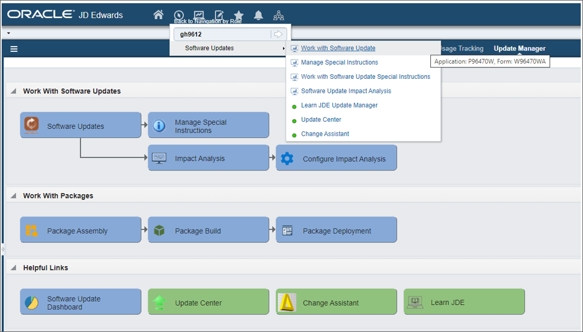Click the Oracle JD Edwards logo

pyautogui.click(x=65, y=15)
